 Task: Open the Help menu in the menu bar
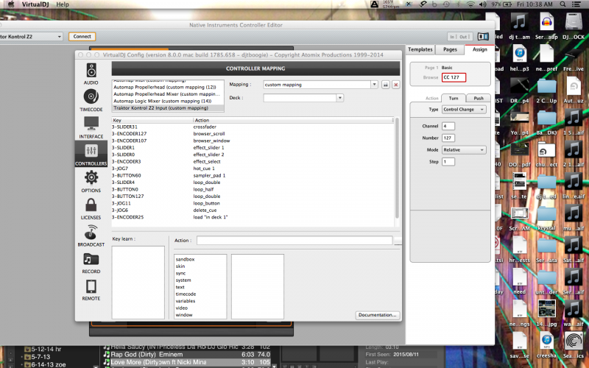[x=63, y=4]
